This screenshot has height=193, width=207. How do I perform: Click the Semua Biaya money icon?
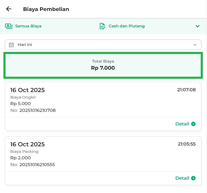coord(9,26)
